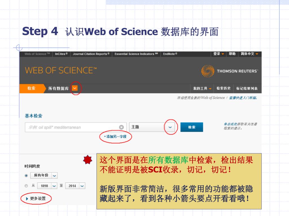Expand the 更多设置 section
The width and height of the screenshot is (289, 216).
(36, 198)
